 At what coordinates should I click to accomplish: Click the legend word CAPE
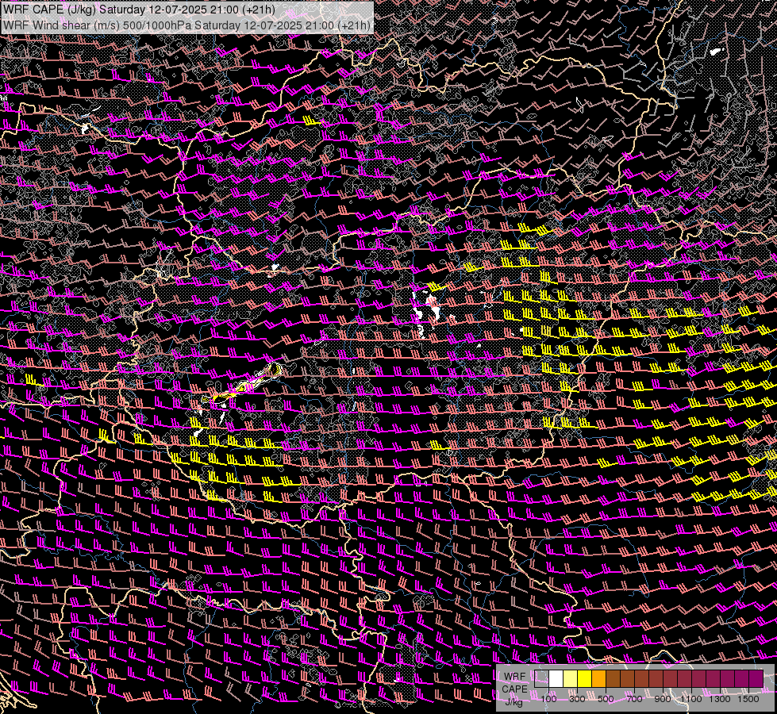pyautogui.click(x=515, y=689)
